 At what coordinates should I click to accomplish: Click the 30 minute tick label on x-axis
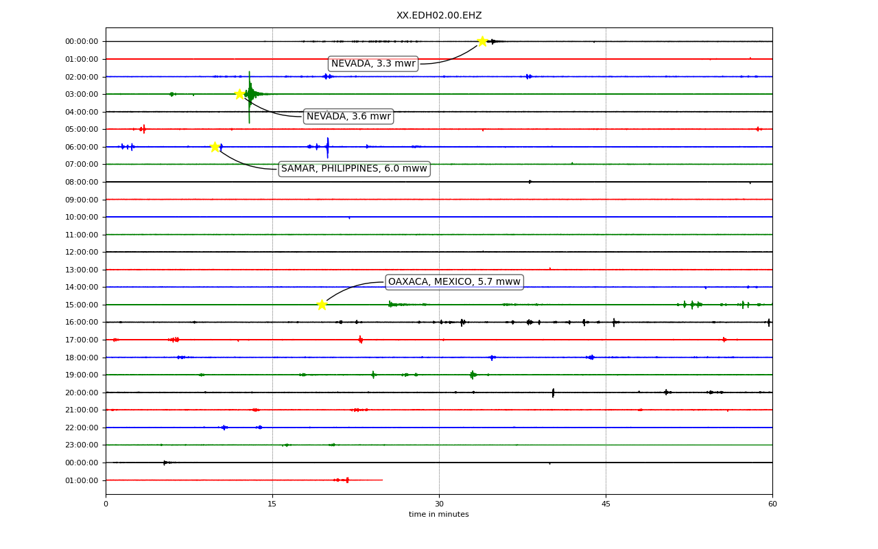tap(439, 504)
